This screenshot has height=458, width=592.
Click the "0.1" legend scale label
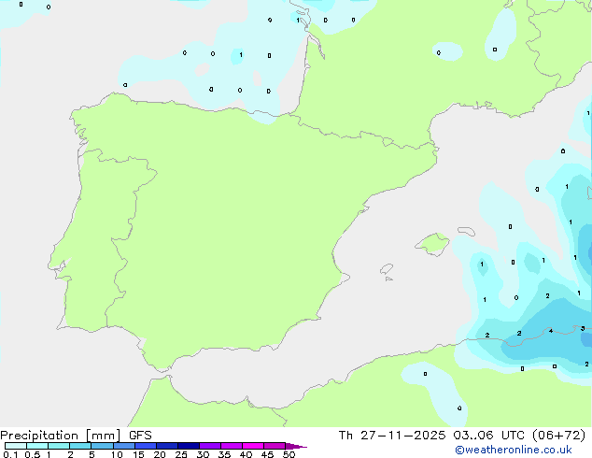point(10,454)
